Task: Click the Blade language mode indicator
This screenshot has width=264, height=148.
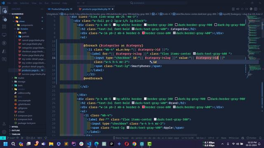Action: [x=224, y=138]
